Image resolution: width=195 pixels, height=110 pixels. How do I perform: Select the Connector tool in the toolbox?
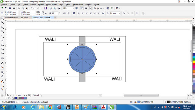pos(2,67)
